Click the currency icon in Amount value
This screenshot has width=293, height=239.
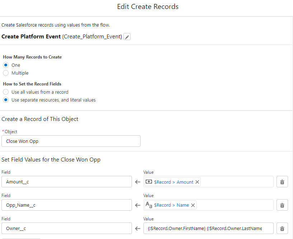coord(149,182)
